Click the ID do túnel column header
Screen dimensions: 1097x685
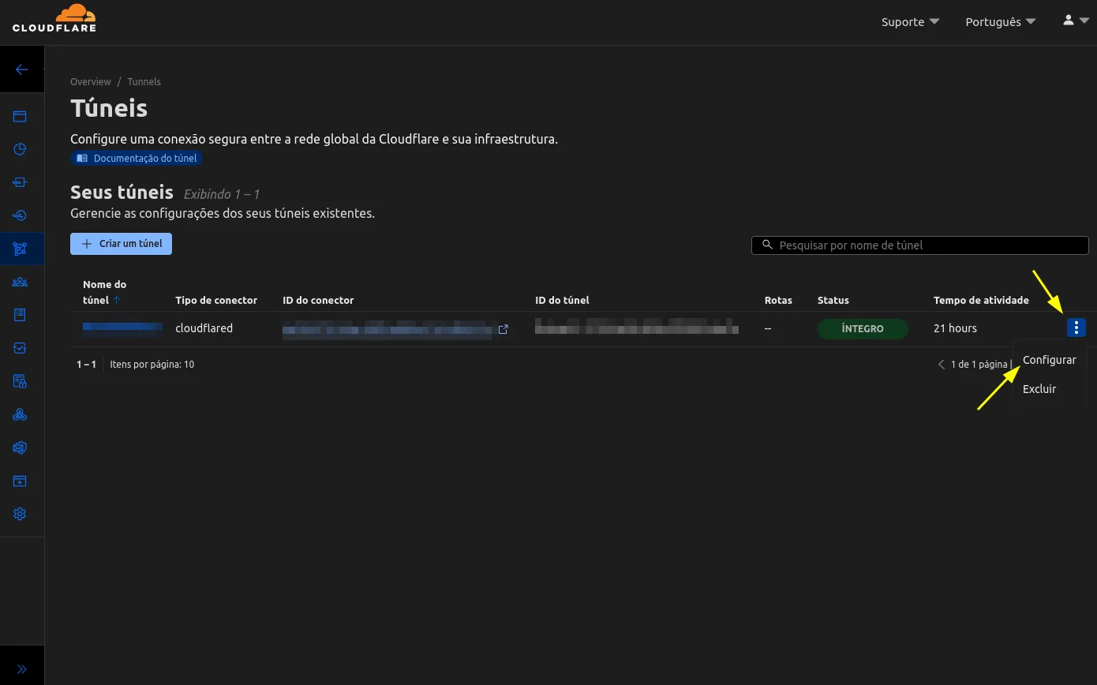click(x=562, y=300)
